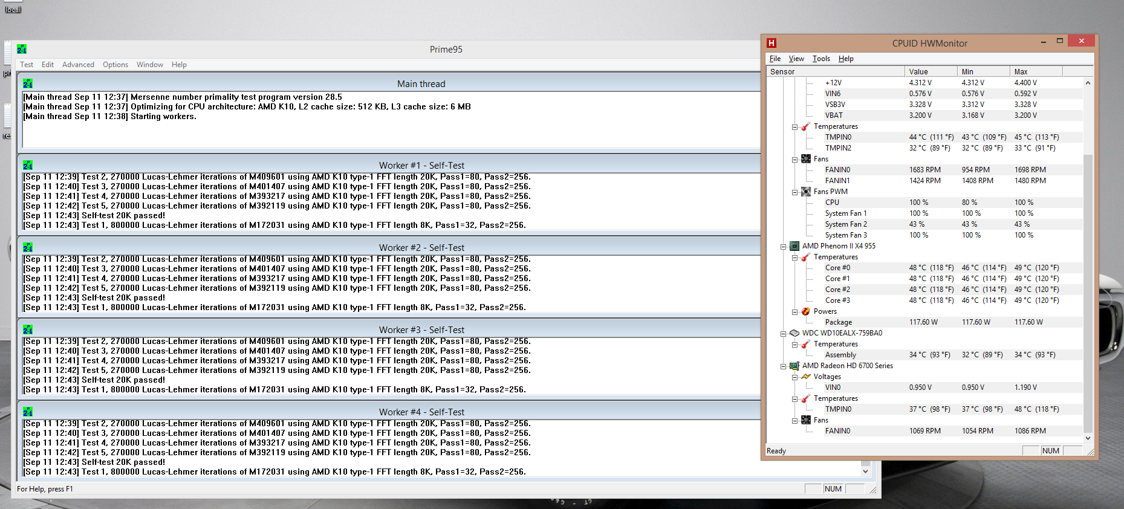Collapse the Fans PWM section
The image size is (1124, 509).
click(795, 192)
